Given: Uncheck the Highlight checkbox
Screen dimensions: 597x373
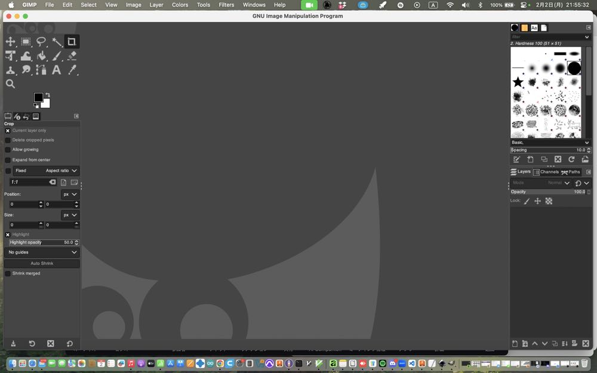Looking at the screenshot, I should pos(8,235).
